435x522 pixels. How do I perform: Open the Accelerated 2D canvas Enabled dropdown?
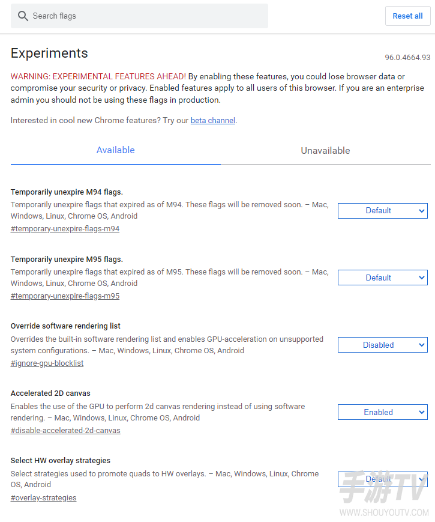point(382,412)
